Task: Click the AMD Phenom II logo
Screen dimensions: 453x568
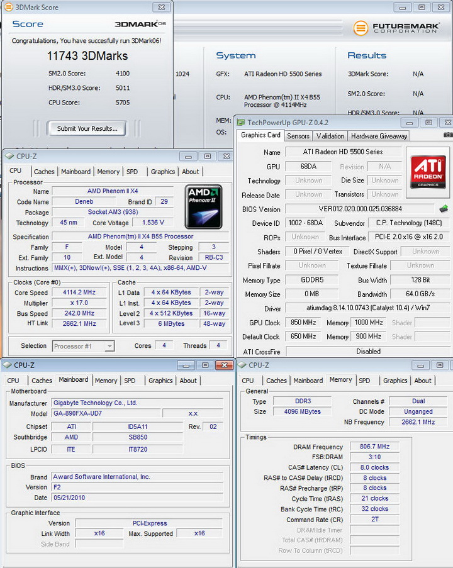Action: point(203,207)
